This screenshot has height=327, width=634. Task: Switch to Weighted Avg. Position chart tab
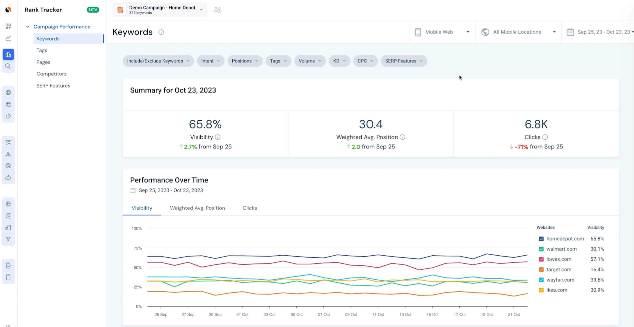pos(197,208)
